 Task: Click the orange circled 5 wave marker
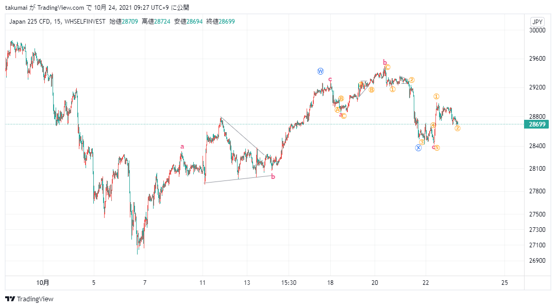[x=437, y=148]
